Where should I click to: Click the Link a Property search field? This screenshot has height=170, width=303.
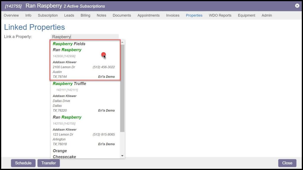coord(85,37)
